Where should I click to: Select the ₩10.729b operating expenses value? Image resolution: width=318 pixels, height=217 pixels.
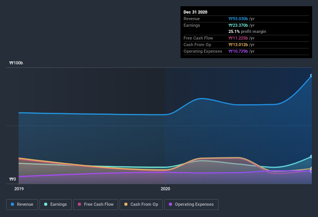pyautogui.click(x=238, y=51)
